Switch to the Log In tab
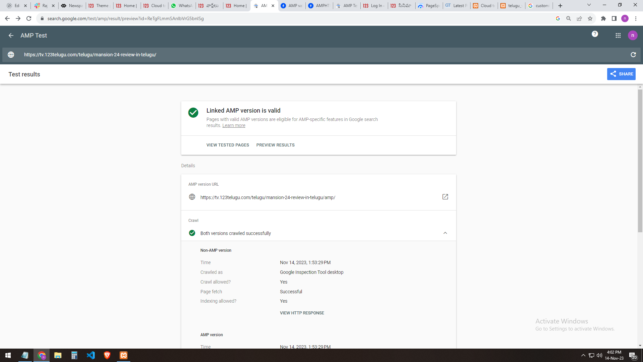The height and width of the screenshot is (362, 643). 374,6
